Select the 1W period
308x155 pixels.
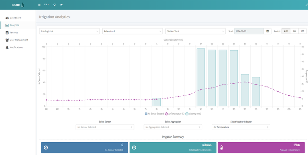pyautogui.click(x=294, y=31)
